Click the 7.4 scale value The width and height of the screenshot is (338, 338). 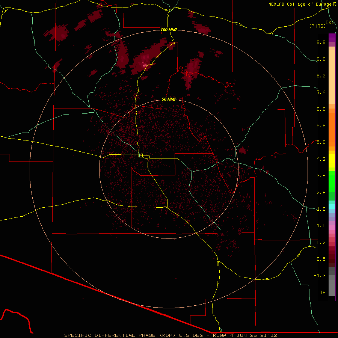pos(321,92)
